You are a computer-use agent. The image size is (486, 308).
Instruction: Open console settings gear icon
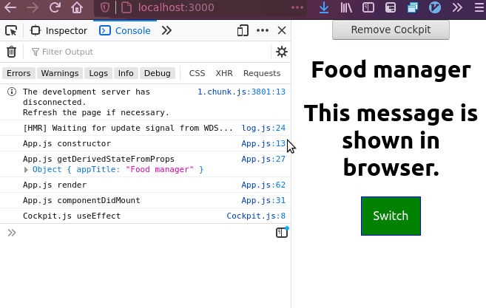[x=281, y=52]
